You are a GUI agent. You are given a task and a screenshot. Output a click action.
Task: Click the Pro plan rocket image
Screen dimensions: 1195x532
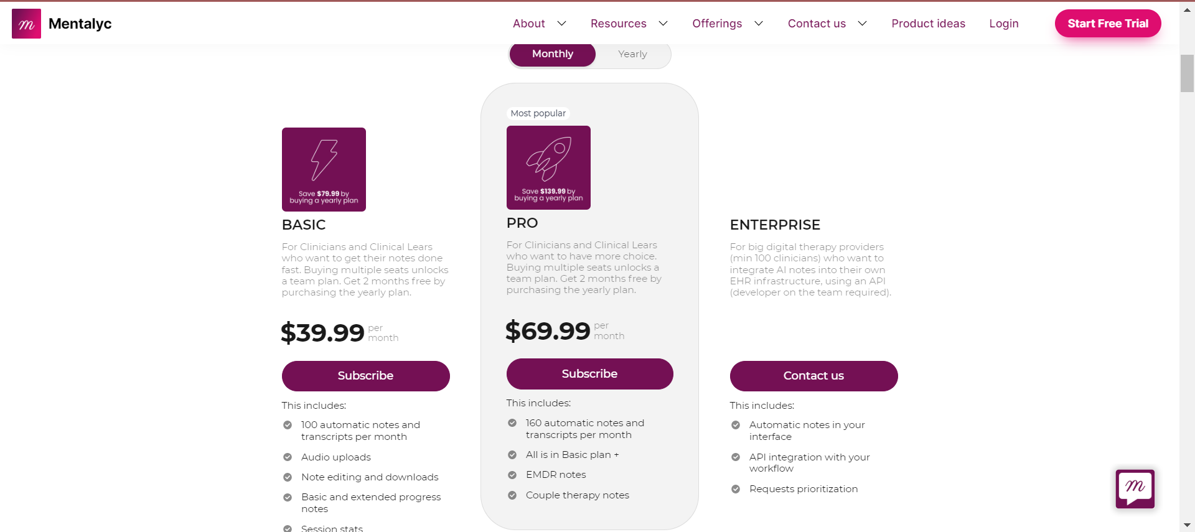pos(548,167)
